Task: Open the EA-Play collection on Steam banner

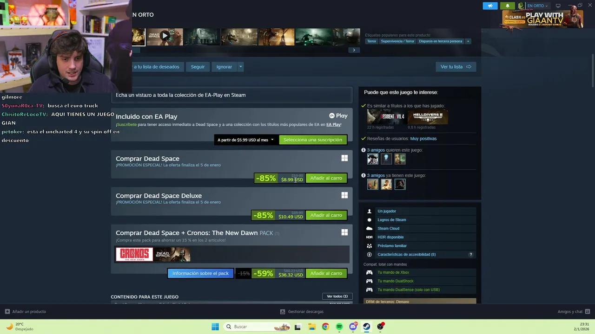Action: [231, 95]
